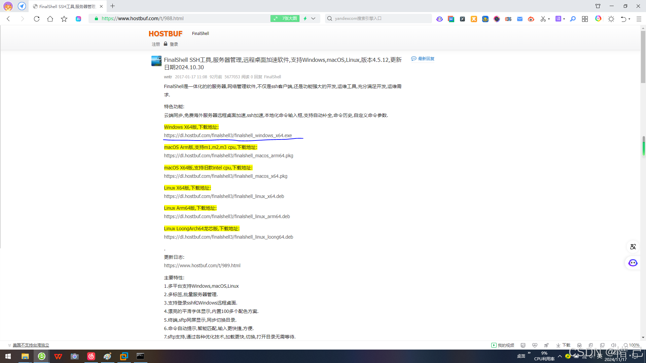Click the blue key password icon
This screenshot has width=646, height=363.
coord(573,19)
